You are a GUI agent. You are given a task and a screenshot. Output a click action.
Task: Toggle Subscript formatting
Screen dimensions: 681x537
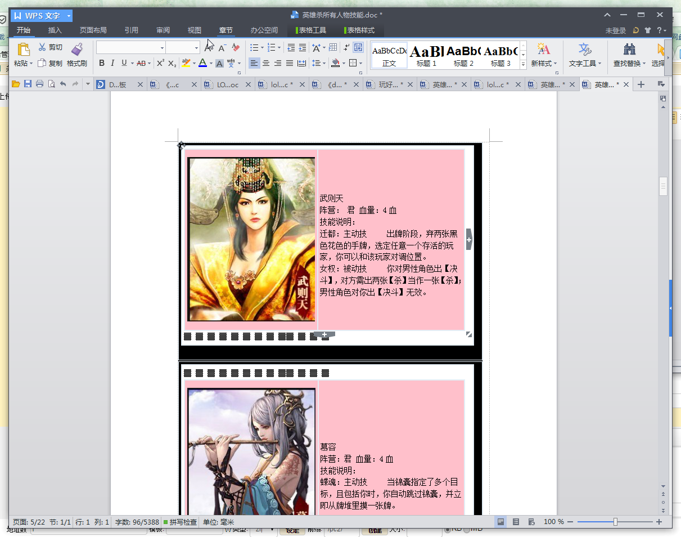[172, 63]
